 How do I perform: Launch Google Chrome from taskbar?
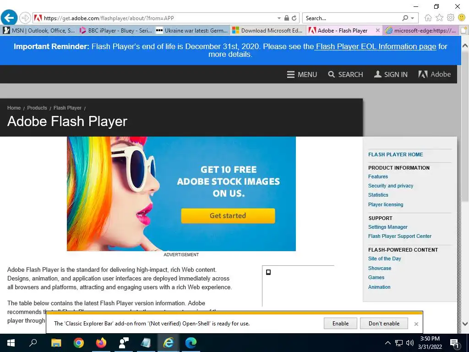(x=79, y=343)
